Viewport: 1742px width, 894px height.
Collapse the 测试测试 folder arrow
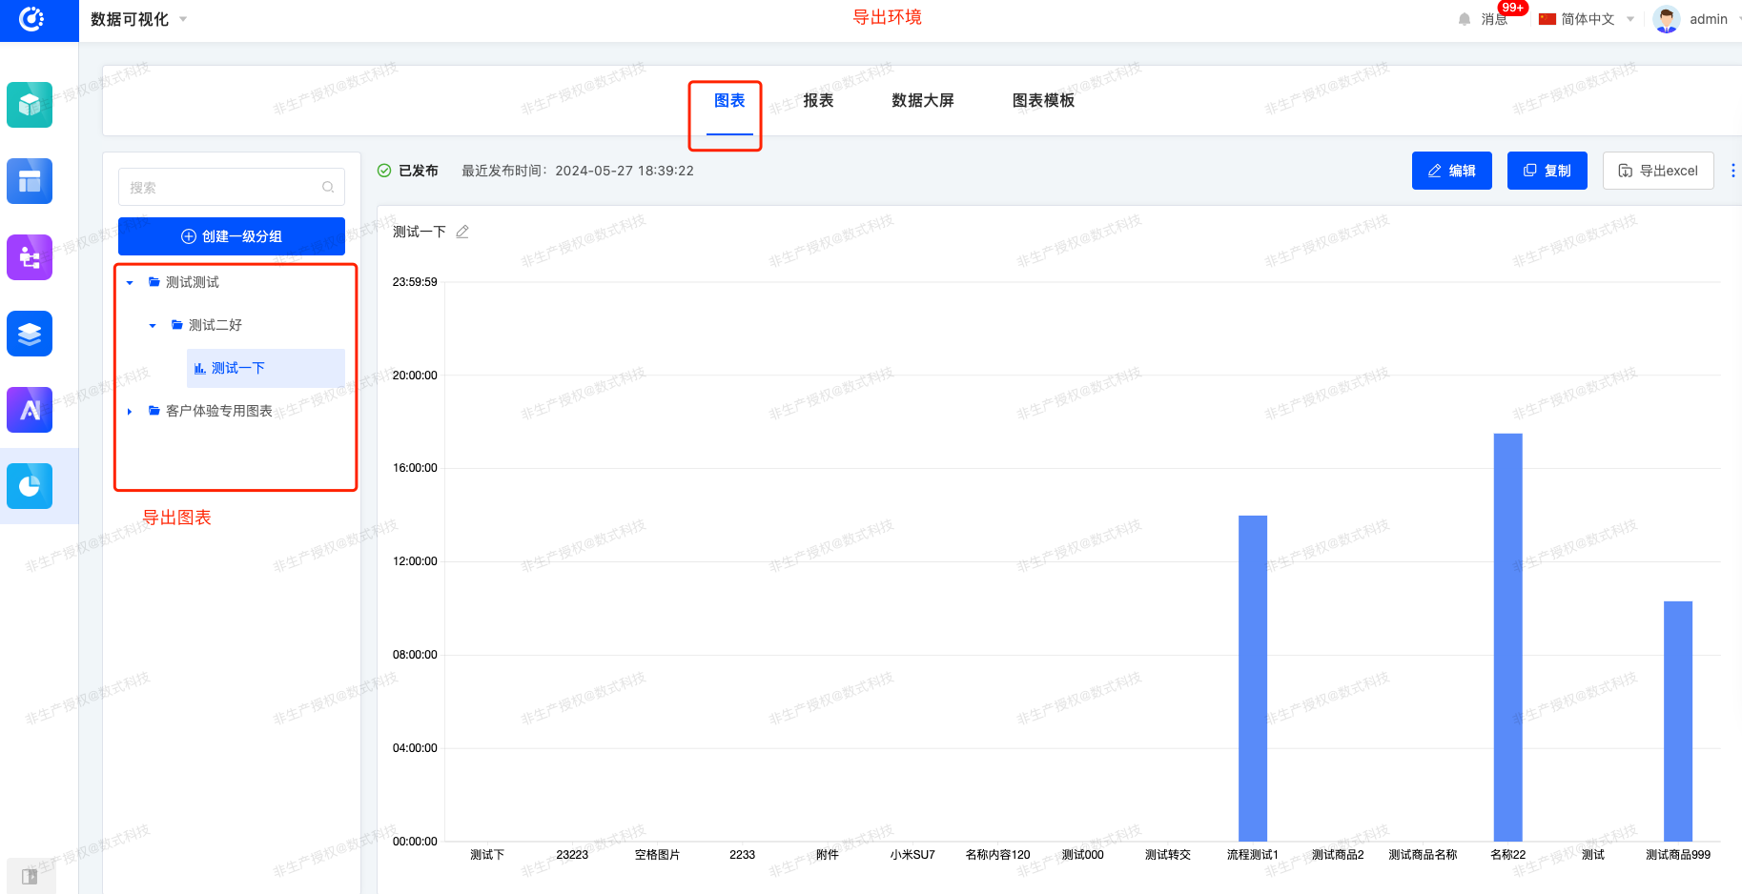[x=130, y=282]
